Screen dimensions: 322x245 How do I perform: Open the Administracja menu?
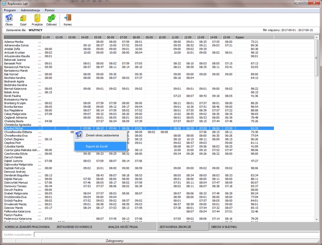30,10
